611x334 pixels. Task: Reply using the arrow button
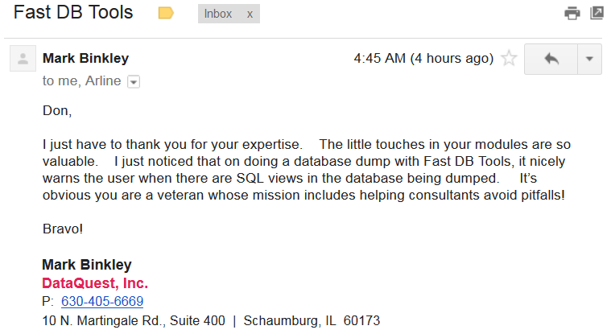(551, 59)
